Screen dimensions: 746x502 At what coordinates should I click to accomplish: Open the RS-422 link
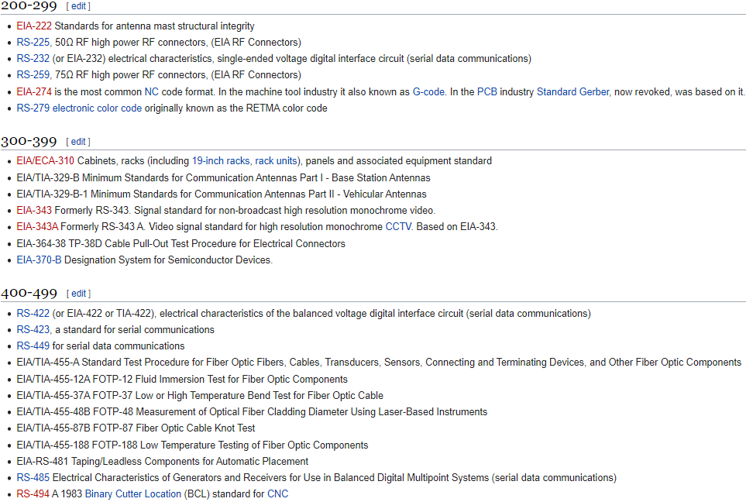[33, 314]
